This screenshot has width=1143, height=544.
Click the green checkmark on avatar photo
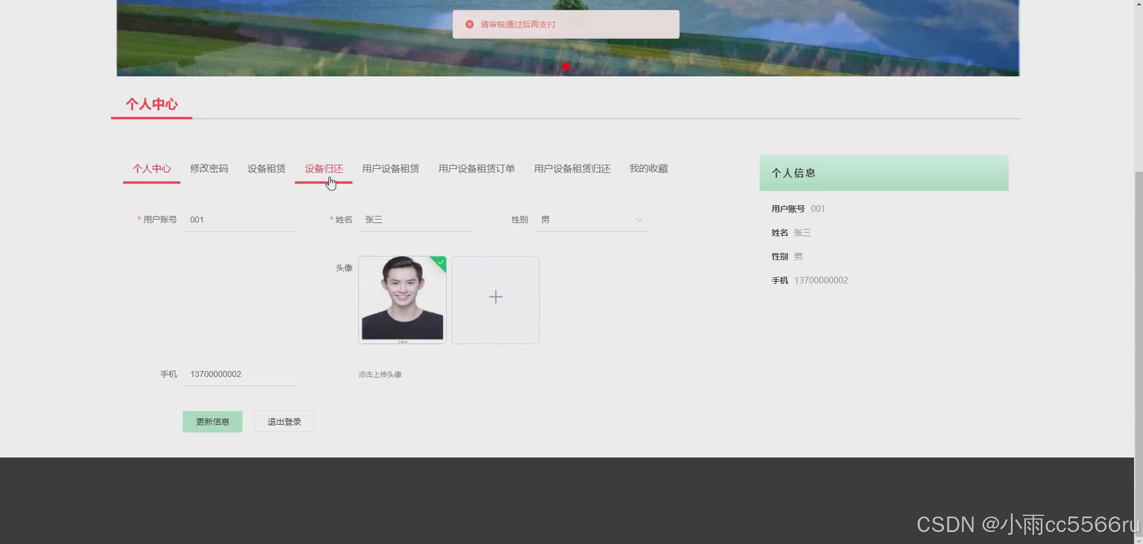click(x=440, y=263)
